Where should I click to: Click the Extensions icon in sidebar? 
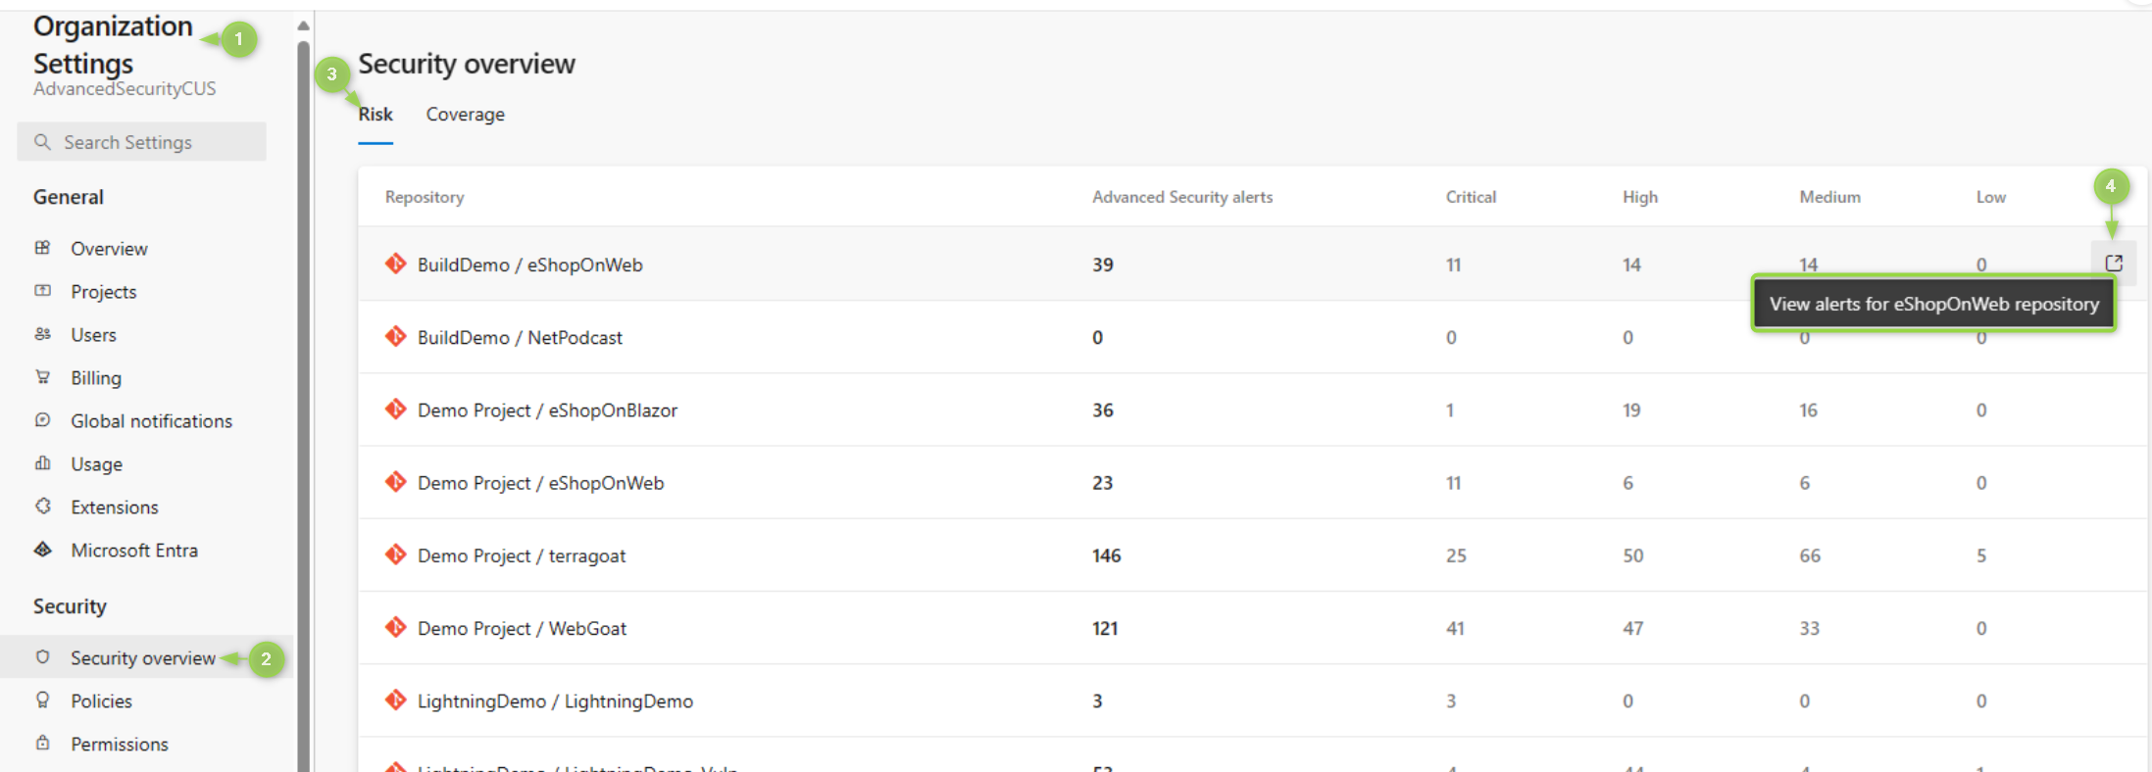(42, 507)
